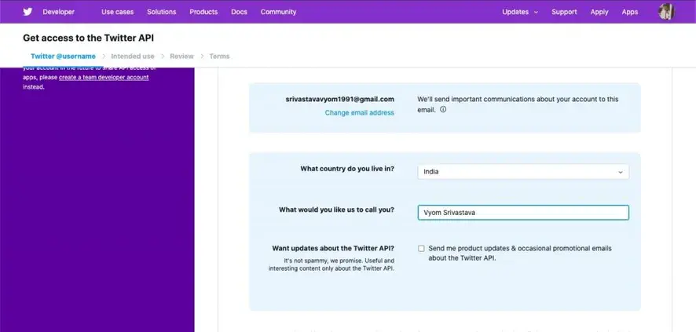Click the name field with Vyom Srivastava

pyautogui.click(x=523, y=213)
